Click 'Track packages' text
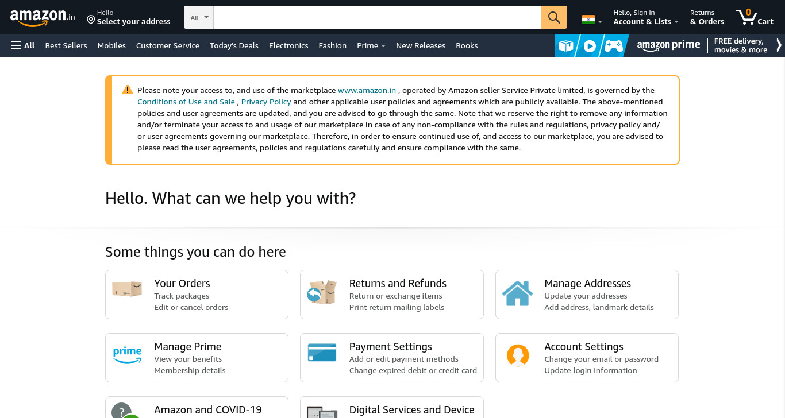The width and height of the screenshot is (785, 418). pyautogui.click(x=182, y=296)
